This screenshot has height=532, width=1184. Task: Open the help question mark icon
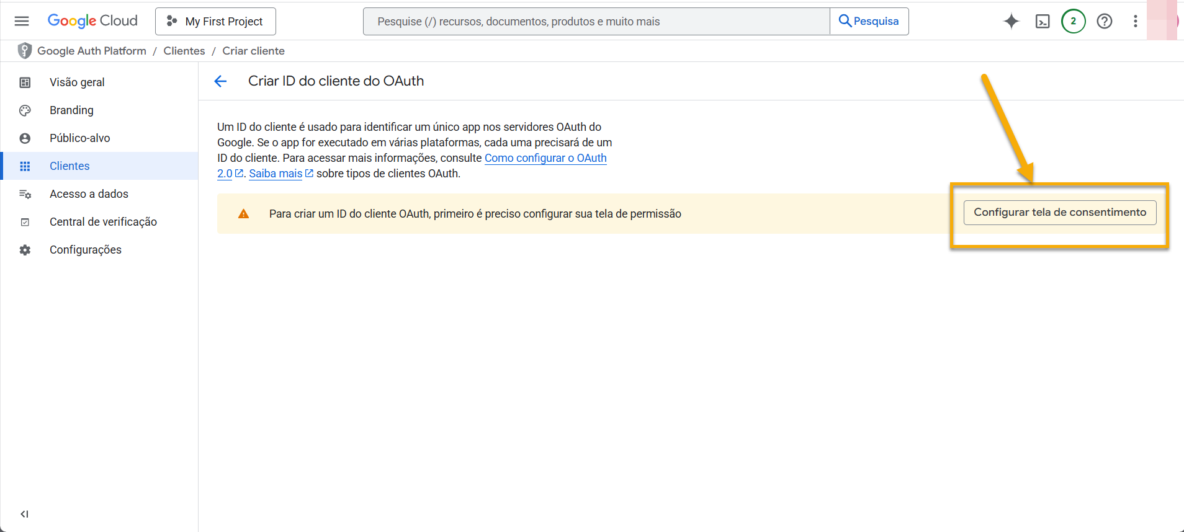coord(1105,21)
